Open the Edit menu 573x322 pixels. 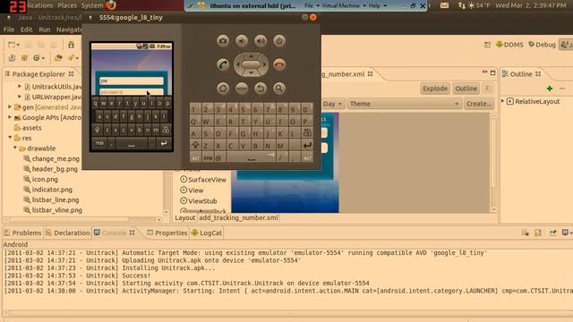coord(26,30)
